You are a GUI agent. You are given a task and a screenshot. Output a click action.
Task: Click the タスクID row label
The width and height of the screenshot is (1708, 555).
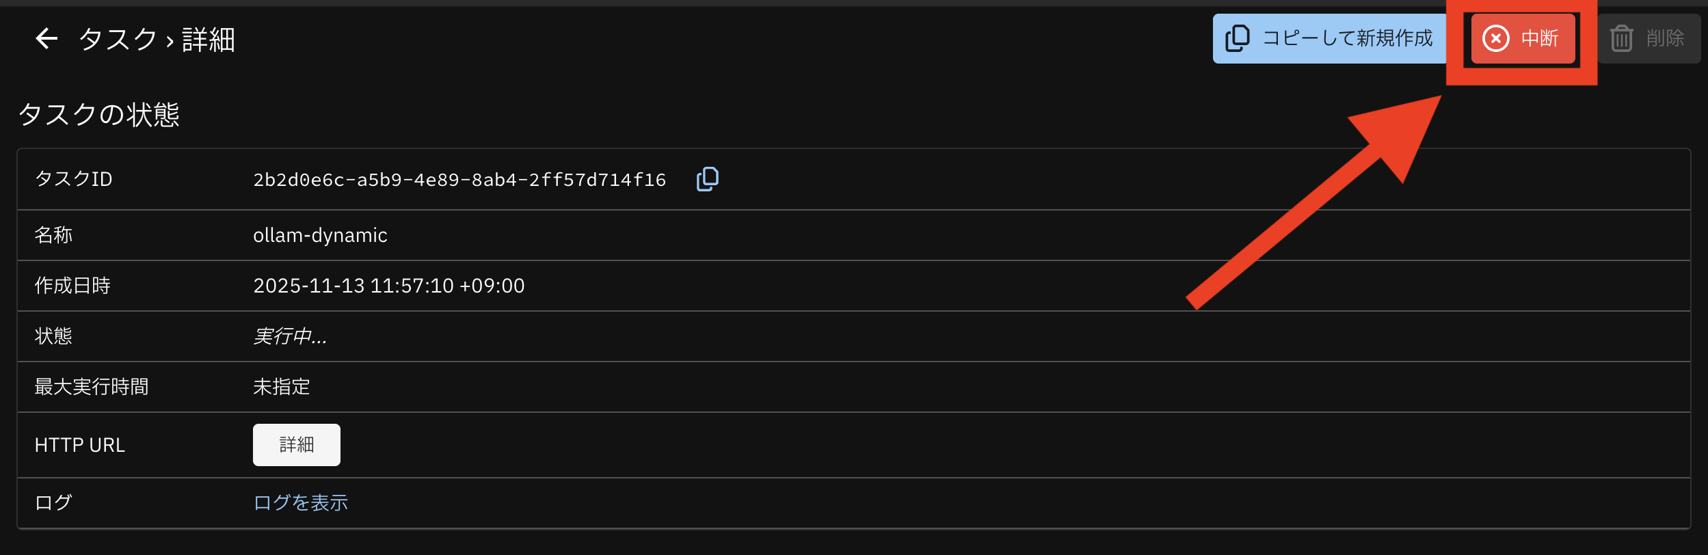[73, 179]
